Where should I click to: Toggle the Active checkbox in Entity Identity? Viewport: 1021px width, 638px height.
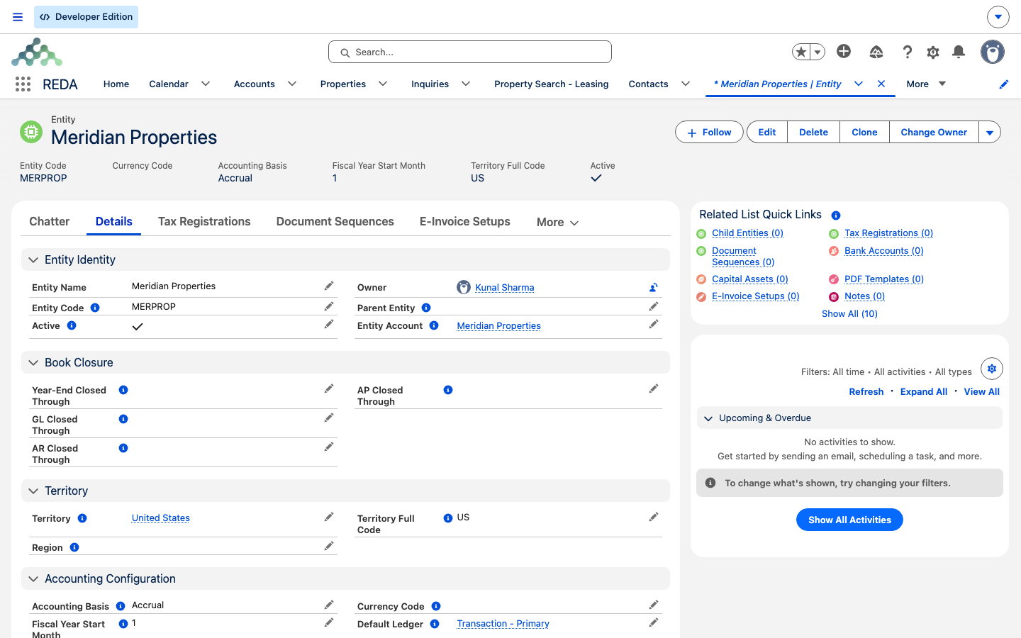tap(138, 327)
